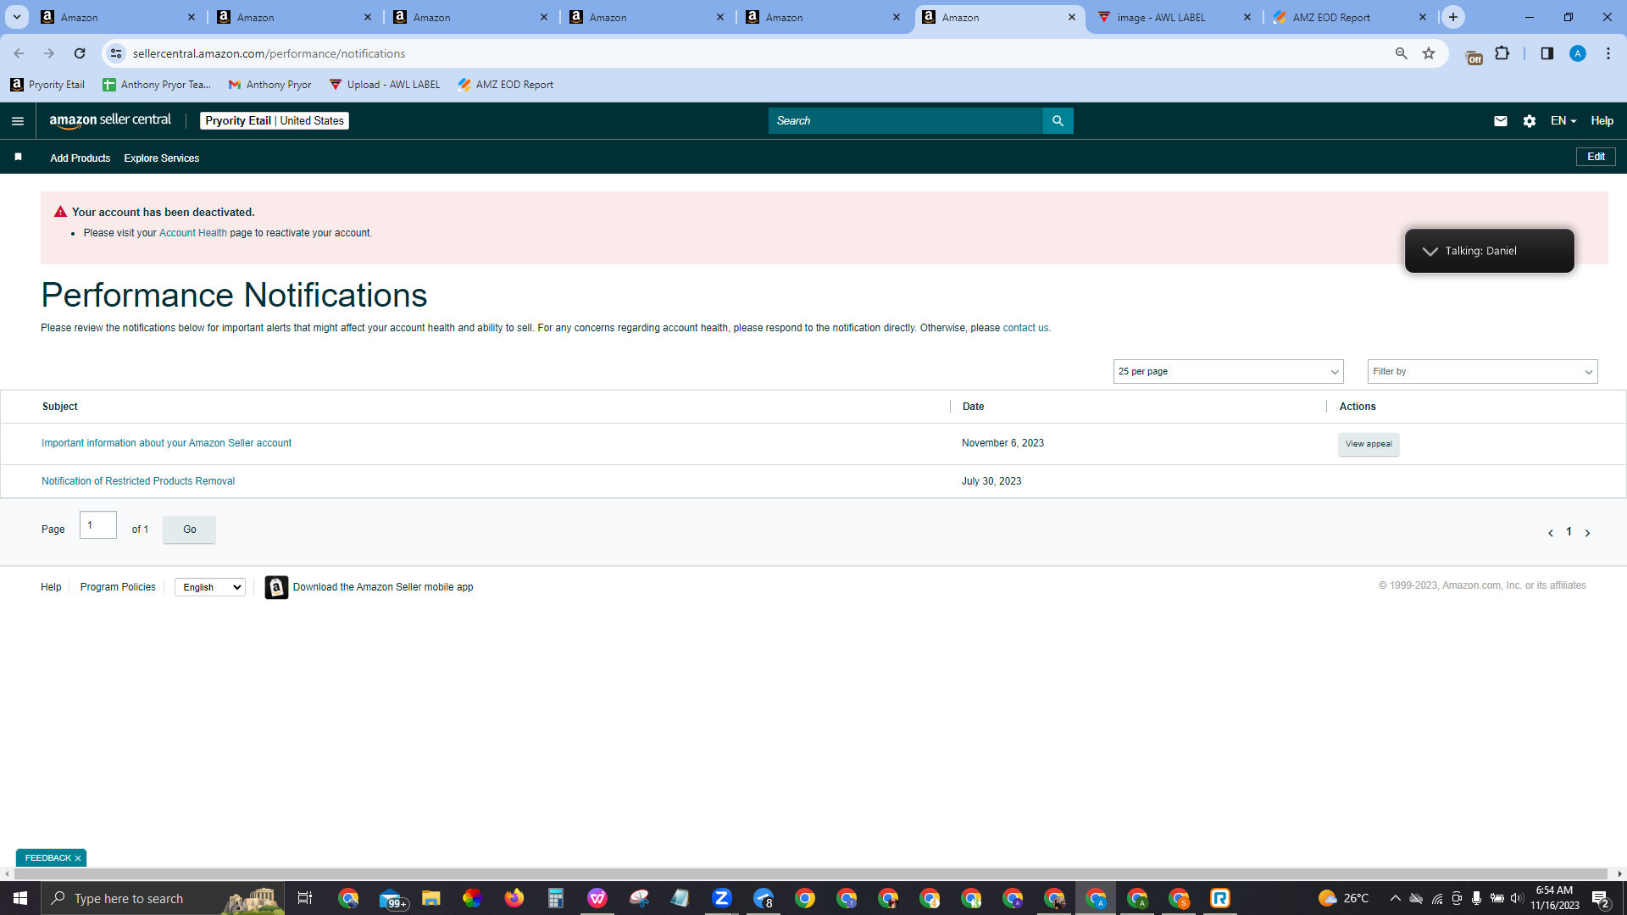Screen dimensions: 1627x915
Task: Open Chrome side panel
Action: pos(1546,53)
